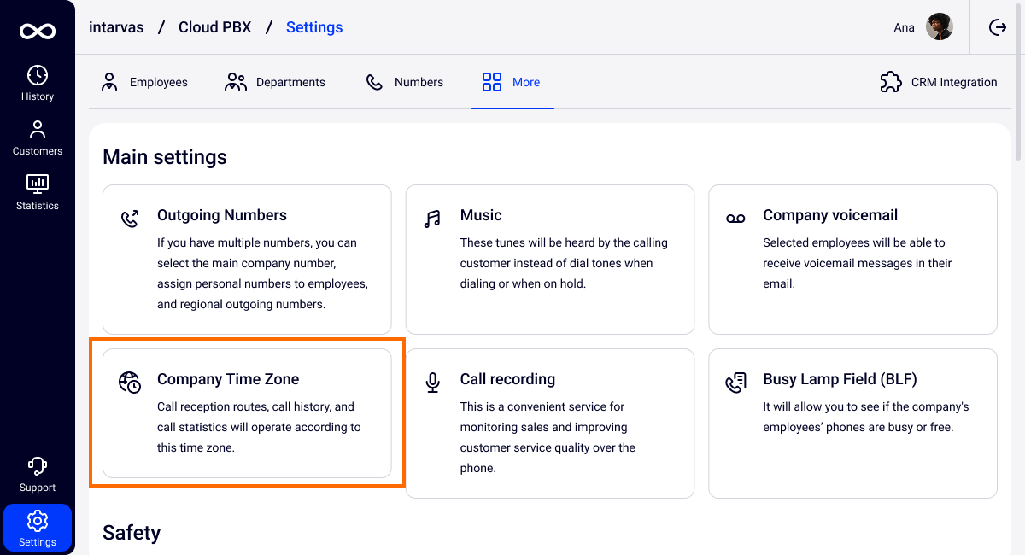Select the Settings gear in the sidebar
1025x555 pixels.
pyautogui.click(x=38, y=527)
